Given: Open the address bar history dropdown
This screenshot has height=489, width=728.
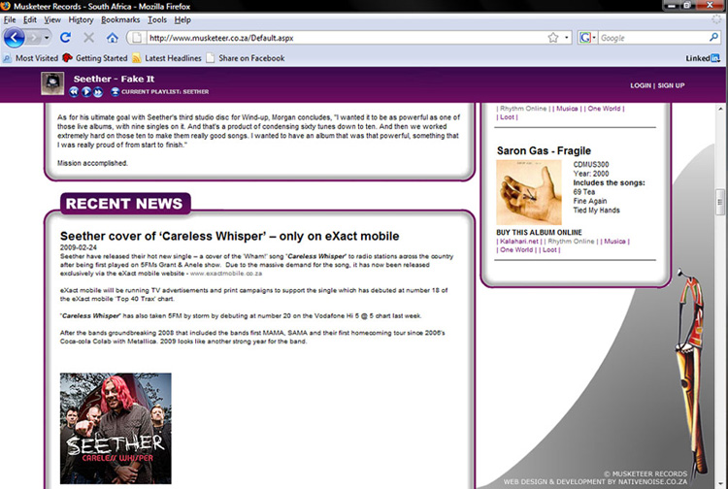Looking at the screenshot, I should [567, 38].
